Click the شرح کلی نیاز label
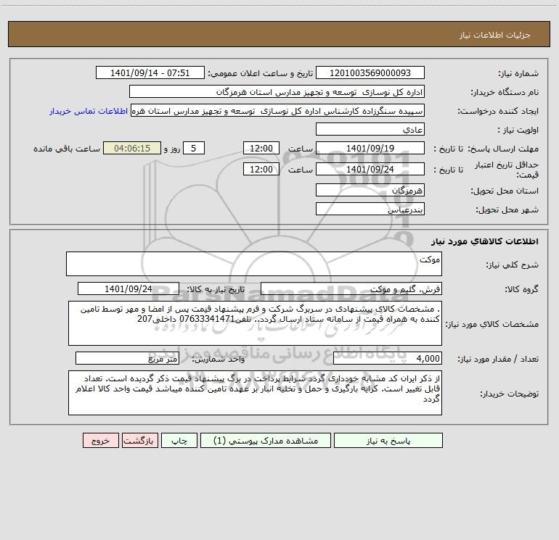The width and height of the screenshot is (559, 540). (513, 265)
